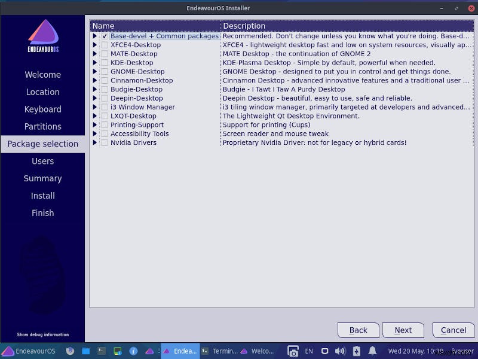
Task: Click the blue info icon in the taskbar
Action: (x=133, y=351)
